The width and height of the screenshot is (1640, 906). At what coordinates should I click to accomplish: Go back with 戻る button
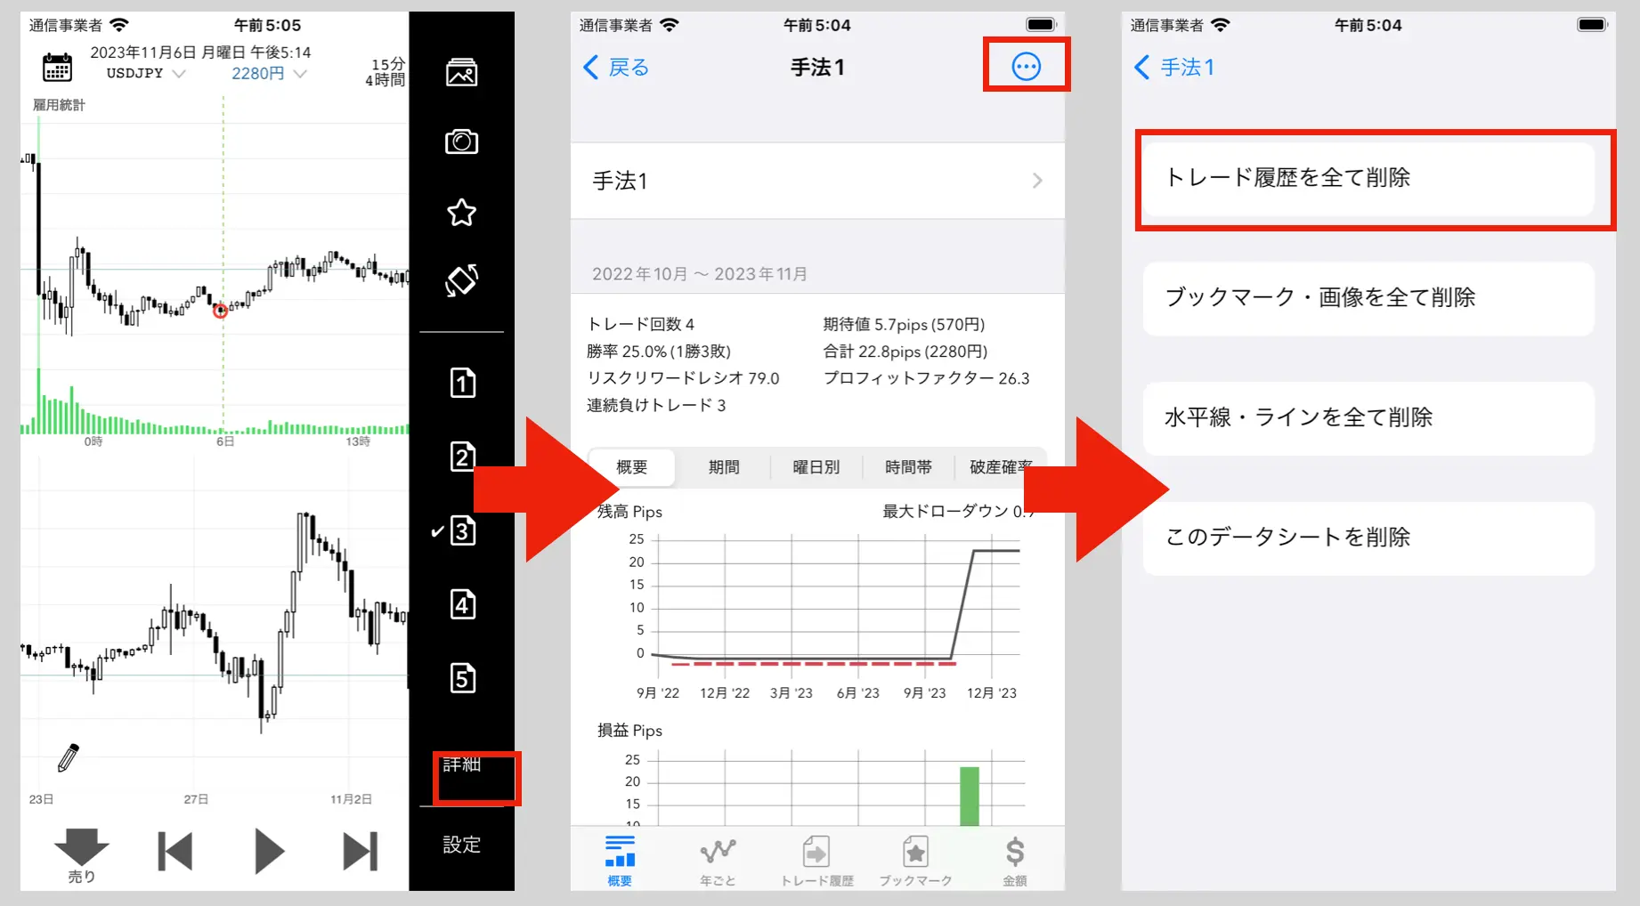tap(616, 67)
